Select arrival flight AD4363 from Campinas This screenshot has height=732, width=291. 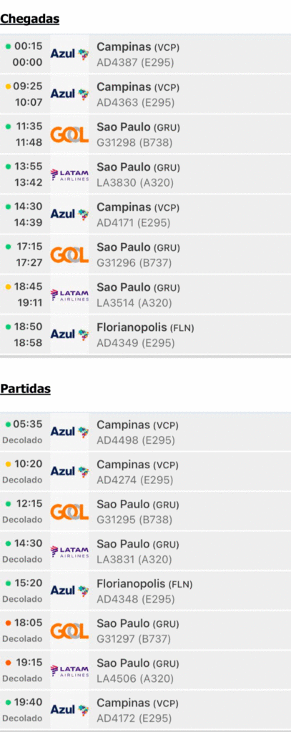coord(145,94)
